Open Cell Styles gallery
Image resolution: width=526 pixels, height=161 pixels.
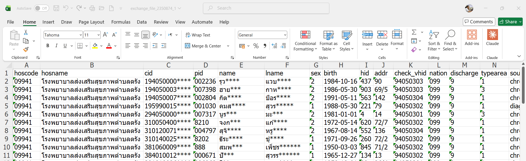click(347, 41)
